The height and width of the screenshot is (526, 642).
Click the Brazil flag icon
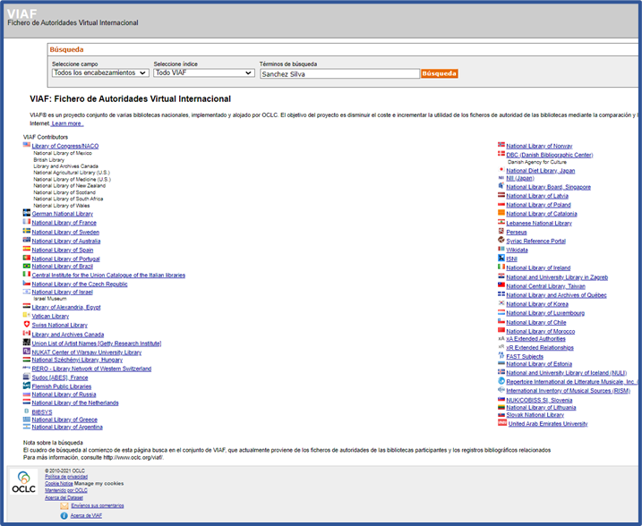pos(27,266)
